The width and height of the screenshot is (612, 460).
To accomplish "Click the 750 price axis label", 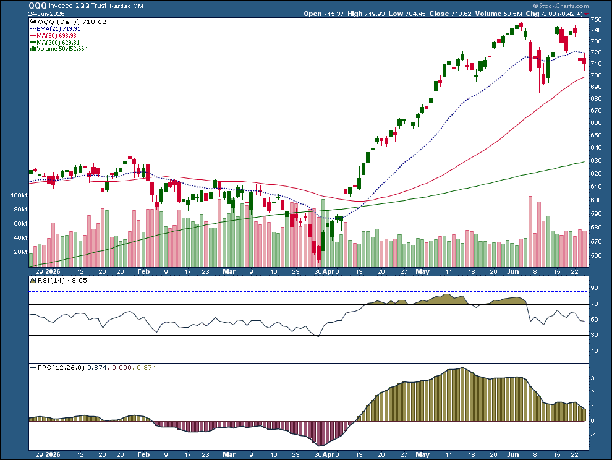I will coord(596,20).
